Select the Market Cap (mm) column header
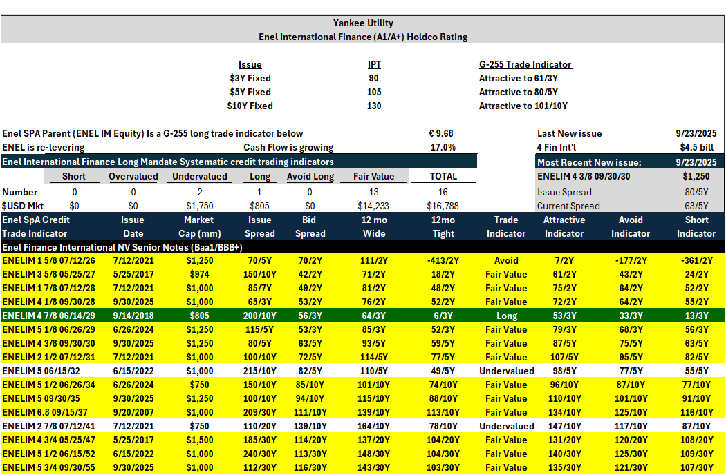The image size is (726, 475). (x=200, y=226)
